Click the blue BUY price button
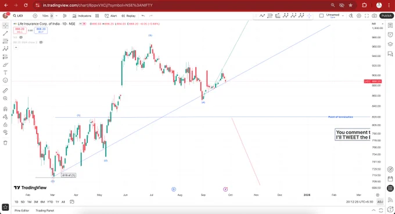This screenshot has width=395, height=214. (x=41, y=30)
